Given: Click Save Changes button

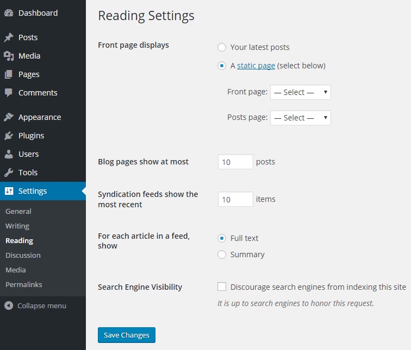Looking at the screenshot, I should (127, 335).
